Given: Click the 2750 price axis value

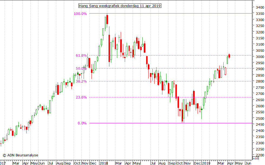Looking at the screenshot, I should click(x=260, y=87).
